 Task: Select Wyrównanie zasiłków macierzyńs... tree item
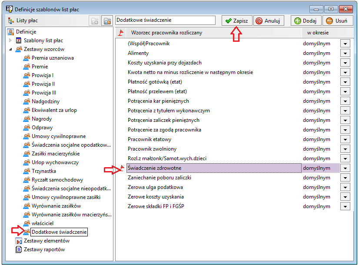tap(71, 215)
